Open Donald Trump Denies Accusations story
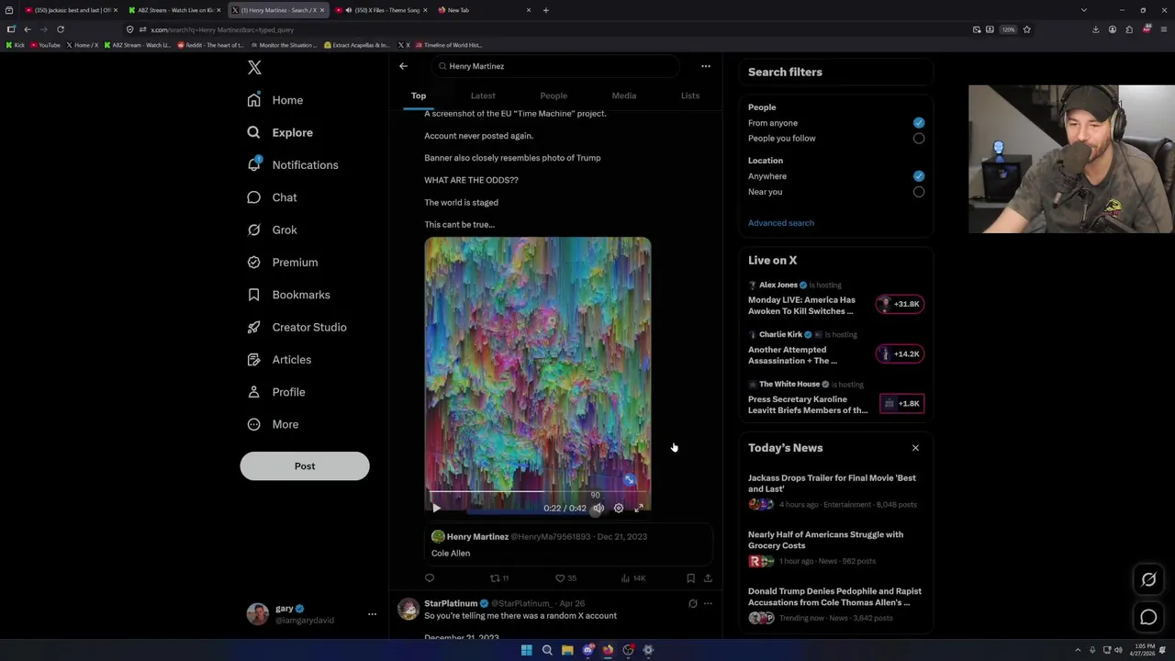This screenshot has height=661, width=1175. (835, 604)
